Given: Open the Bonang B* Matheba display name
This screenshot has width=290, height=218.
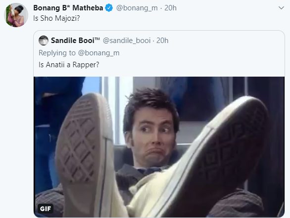Looking at the screenshot, I should point(68,8).
